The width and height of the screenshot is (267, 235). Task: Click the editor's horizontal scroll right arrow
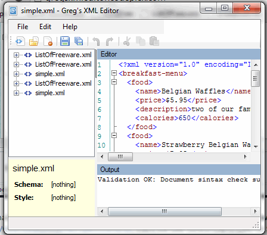pyautogui.click(x=246, y=156)
